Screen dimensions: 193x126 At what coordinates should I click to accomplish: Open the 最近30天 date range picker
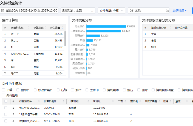29,10
